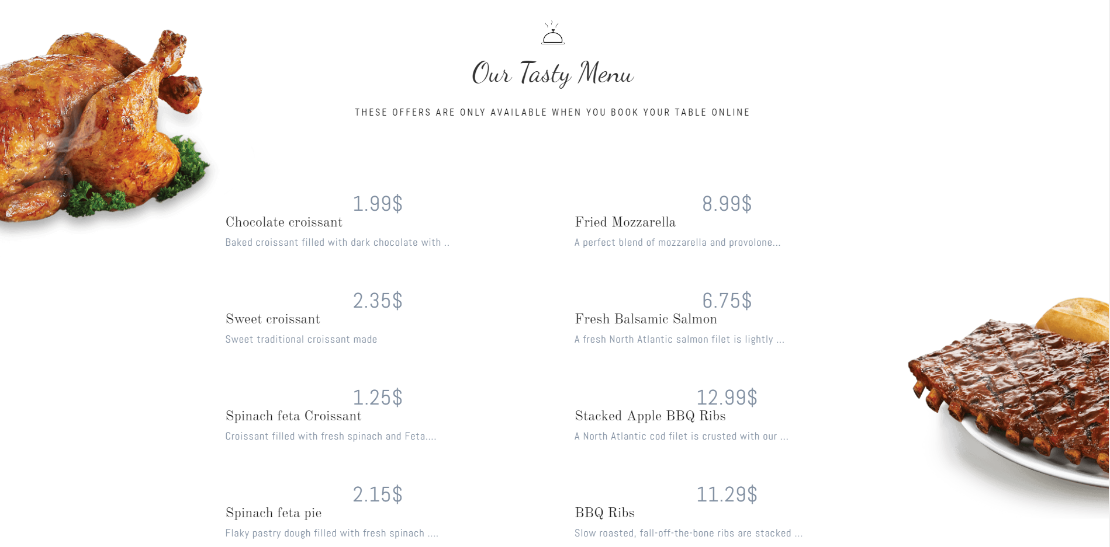Image resolution: width=1110 pixels, height=547 pixels.
Task: Select the Spinach feta Croissant title
Action: point(293,416)
